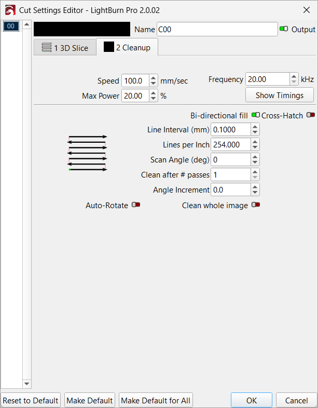Viewport: 318px width, 408px height.
Task: Raise Scan Angle with up arrow
Action: coord(255,157)
